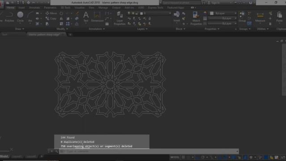Open the Home ribbon tab
The image size is (286, 161).
point(10,8)
